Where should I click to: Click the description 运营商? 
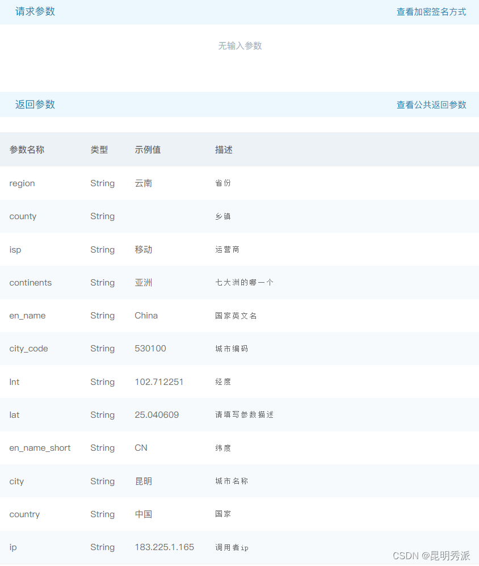tap(228, 249)
